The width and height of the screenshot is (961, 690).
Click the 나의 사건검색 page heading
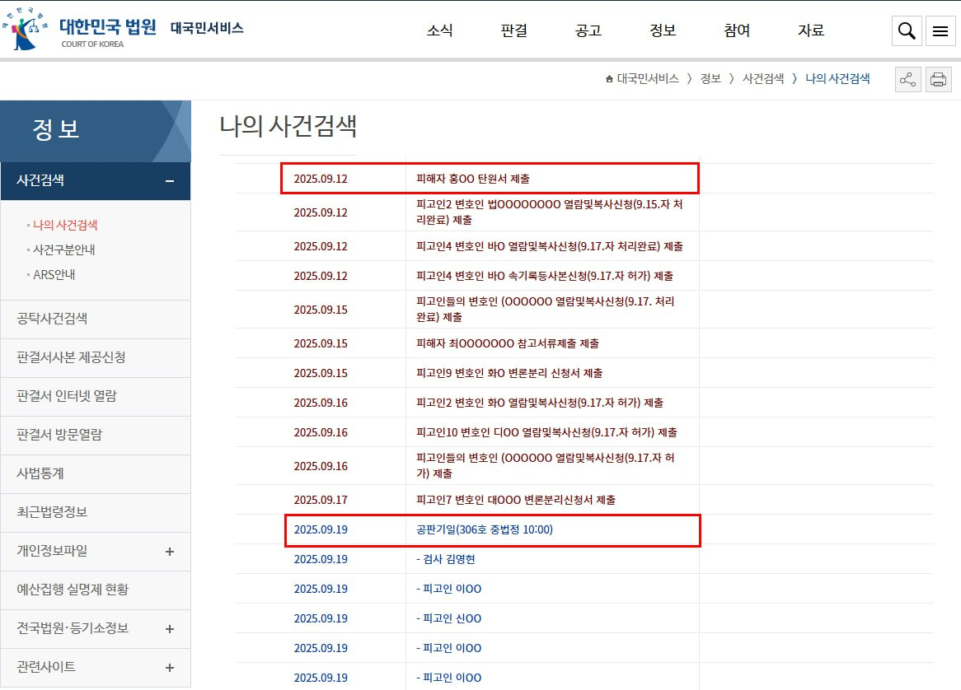point(288,126)
